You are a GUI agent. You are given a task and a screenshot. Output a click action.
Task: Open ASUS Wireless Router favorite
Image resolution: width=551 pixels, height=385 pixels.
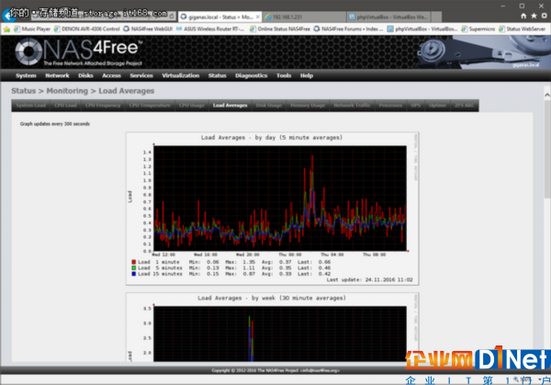(x=210, y=28)
